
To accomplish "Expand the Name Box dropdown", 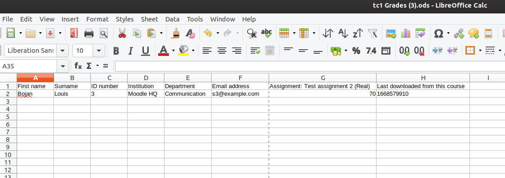I will click(x=62, y=66).
